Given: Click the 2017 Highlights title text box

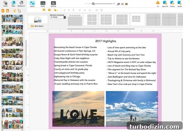Looking at the screenshot, I should pyautogui.click(x=106, y=41).
